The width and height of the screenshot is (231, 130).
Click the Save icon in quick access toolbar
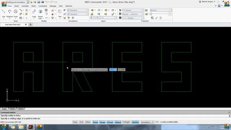click(39, 2)
